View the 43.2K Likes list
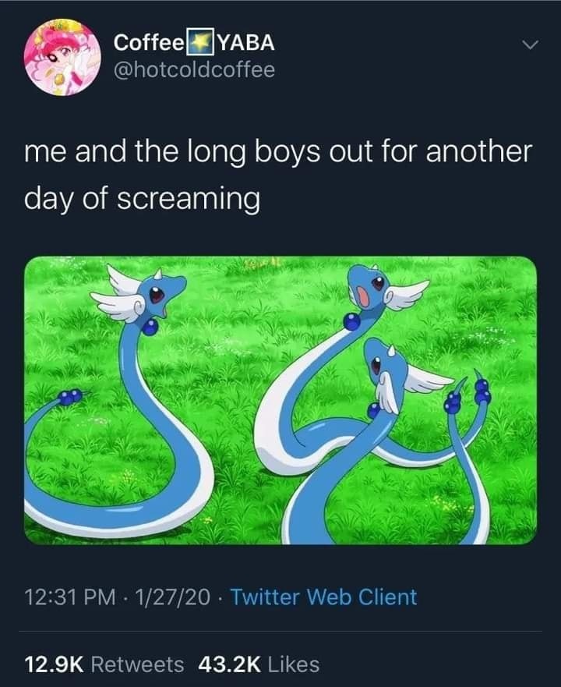 [x=259, y=664]
